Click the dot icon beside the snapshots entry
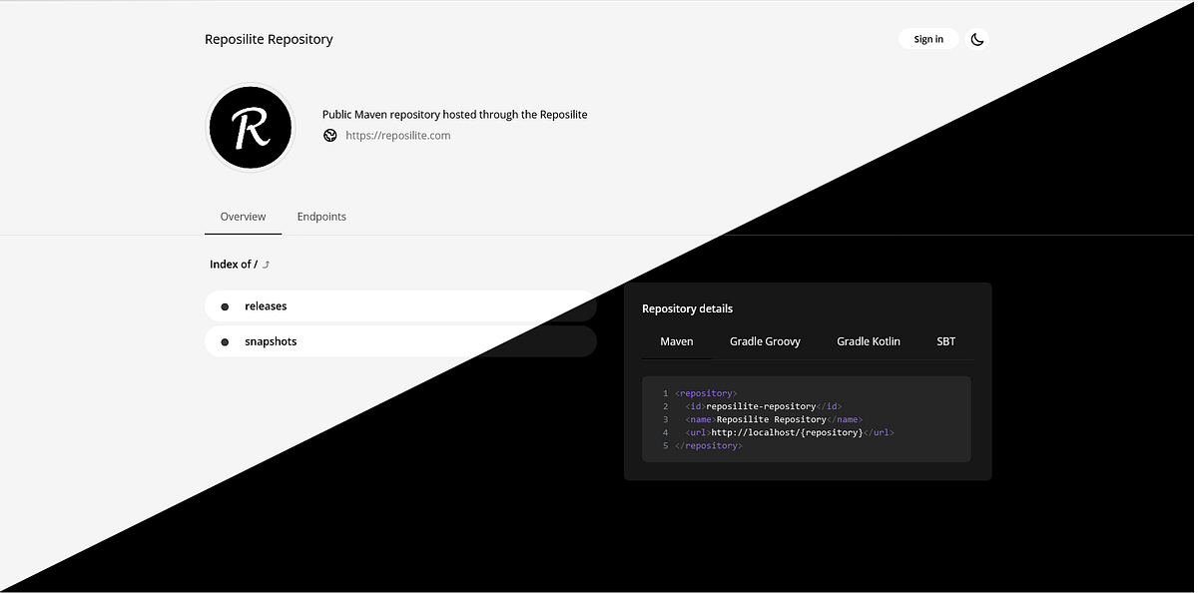Screen dimensions: 1198x593 click(224, 340)
